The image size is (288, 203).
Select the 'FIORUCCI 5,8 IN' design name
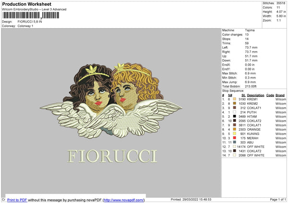[30, 22]
